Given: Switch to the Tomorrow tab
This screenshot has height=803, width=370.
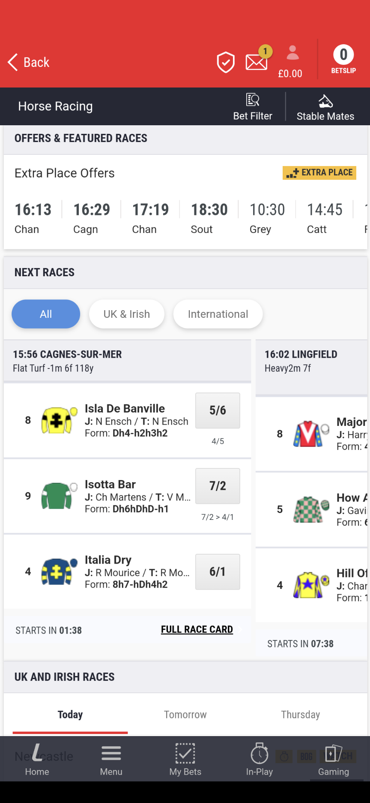Looking at the screenshot, I should [x=185, y=714].
